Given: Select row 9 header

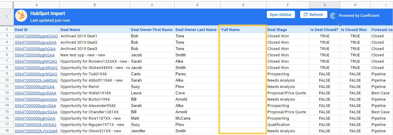Looking at the screenshot, I should 7,74.
